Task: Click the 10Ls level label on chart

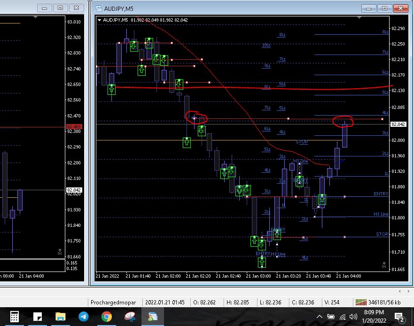Action: (x=266, y=45)
